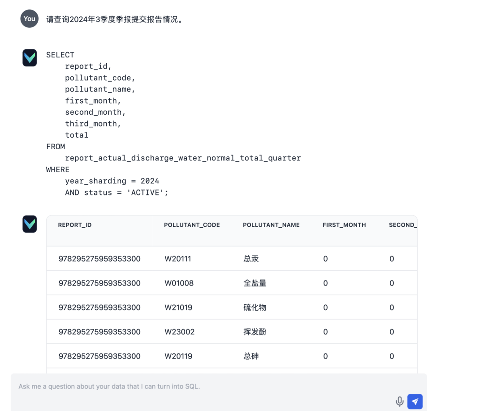484x411 pixels.
Task: Click pollutant name 全盐量
Action: point(255,283)
